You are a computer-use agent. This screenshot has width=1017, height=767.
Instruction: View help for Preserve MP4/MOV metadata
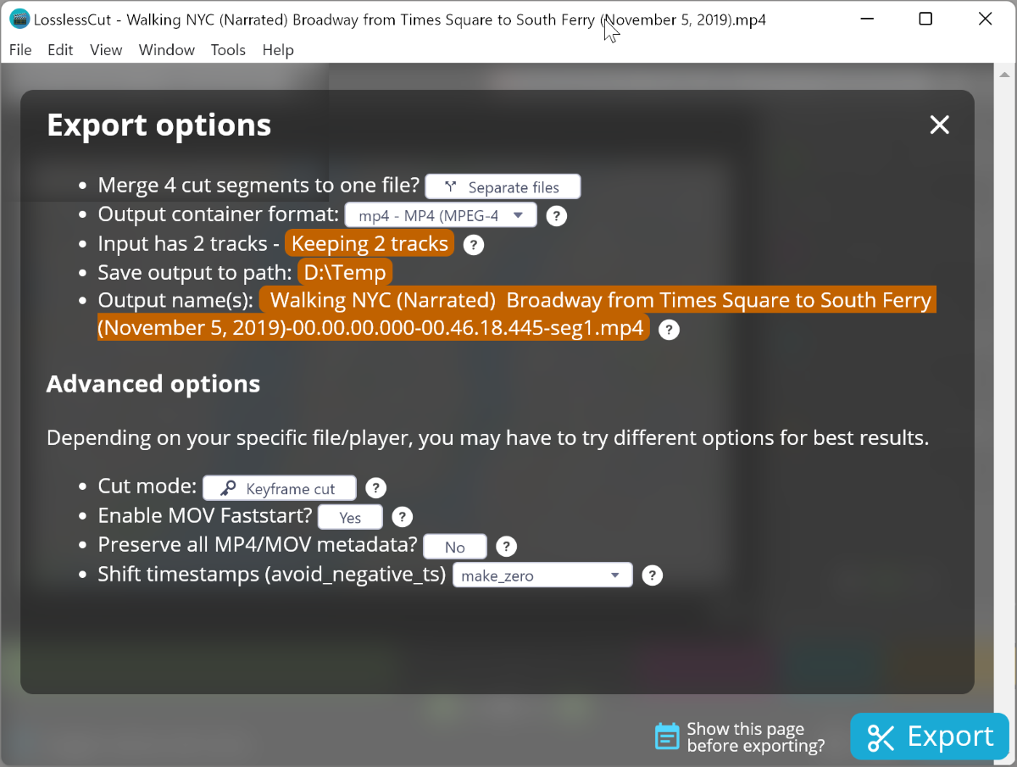[506, 546]
